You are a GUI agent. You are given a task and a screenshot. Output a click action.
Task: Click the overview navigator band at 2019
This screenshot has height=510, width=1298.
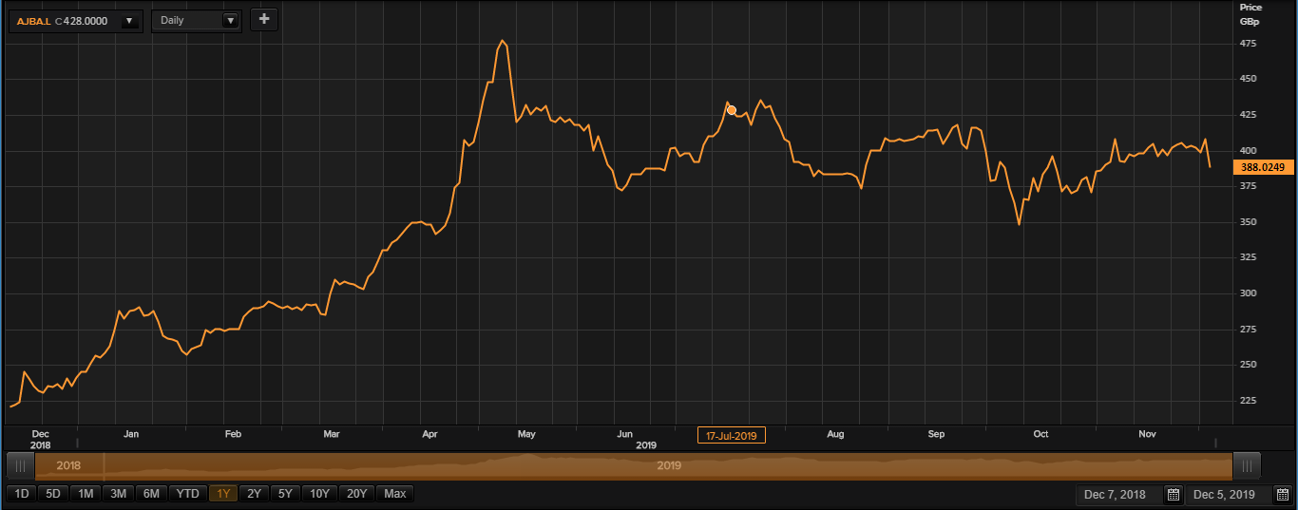tap(669, 466)
